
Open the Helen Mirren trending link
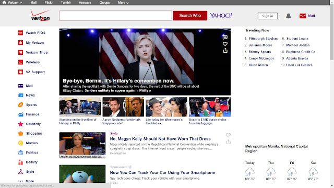(x=258, y=65)
